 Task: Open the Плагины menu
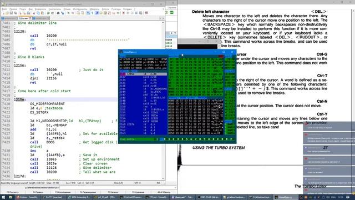click(116, 9)
